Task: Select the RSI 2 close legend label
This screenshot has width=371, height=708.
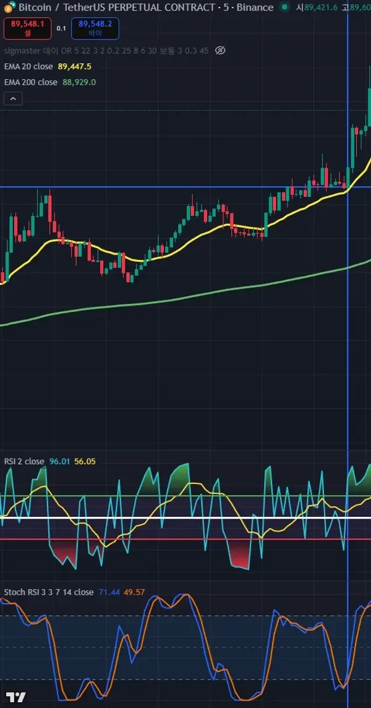Action: [x=24, y=462]
